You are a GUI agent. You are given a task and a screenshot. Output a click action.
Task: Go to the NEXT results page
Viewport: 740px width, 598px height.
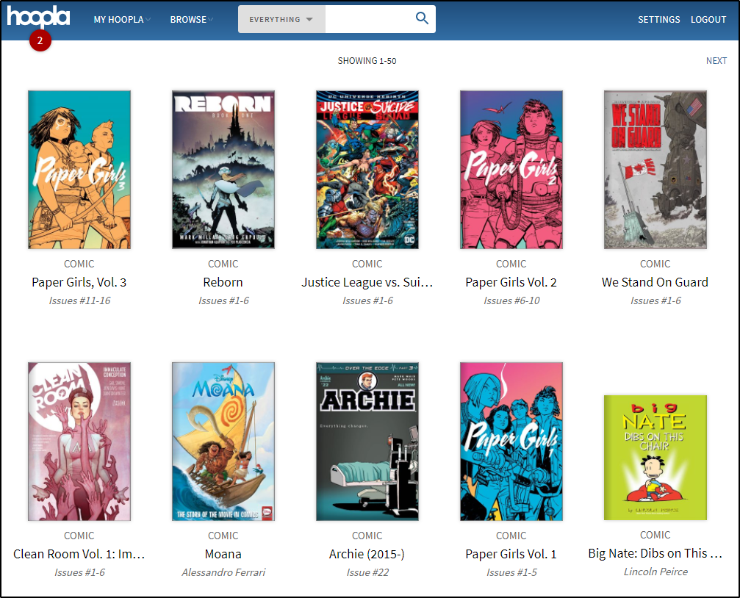click(x=716, y=60)
